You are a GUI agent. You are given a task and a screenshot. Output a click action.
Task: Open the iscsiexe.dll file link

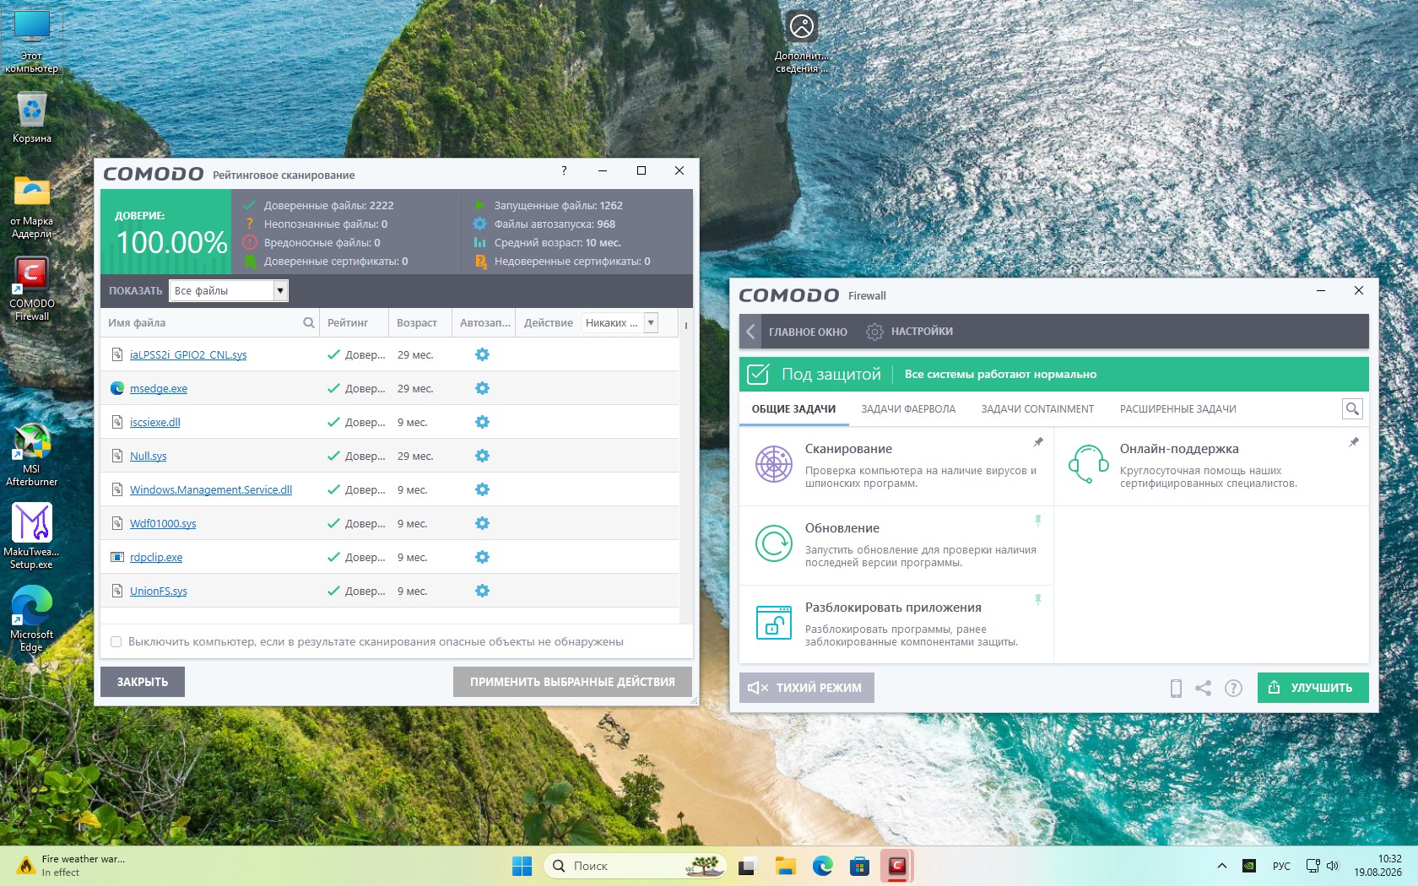point(155,422)
